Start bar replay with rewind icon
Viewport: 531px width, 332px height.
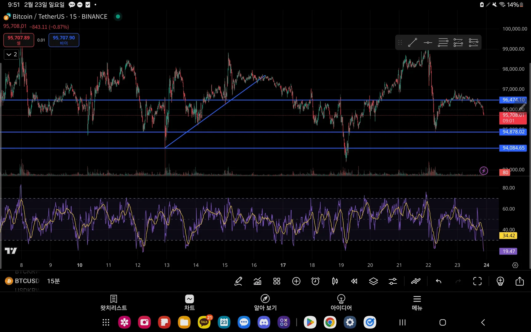pyautogui.click(x=354, y=281)
